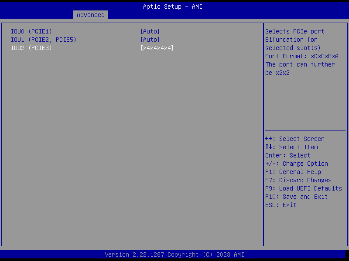The height and width of the screenshot is (261, 349).
Task: Click the 'F1: General Help' hint
Action: coord(293,172)
